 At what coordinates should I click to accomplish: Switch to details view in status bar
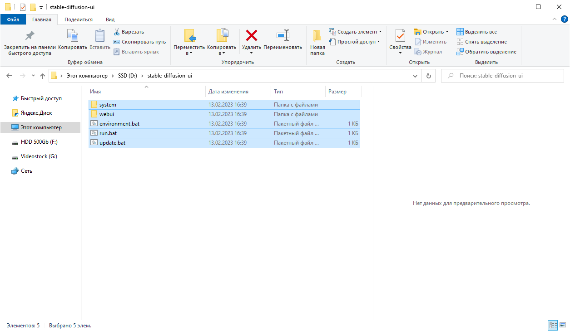[553, 325]
